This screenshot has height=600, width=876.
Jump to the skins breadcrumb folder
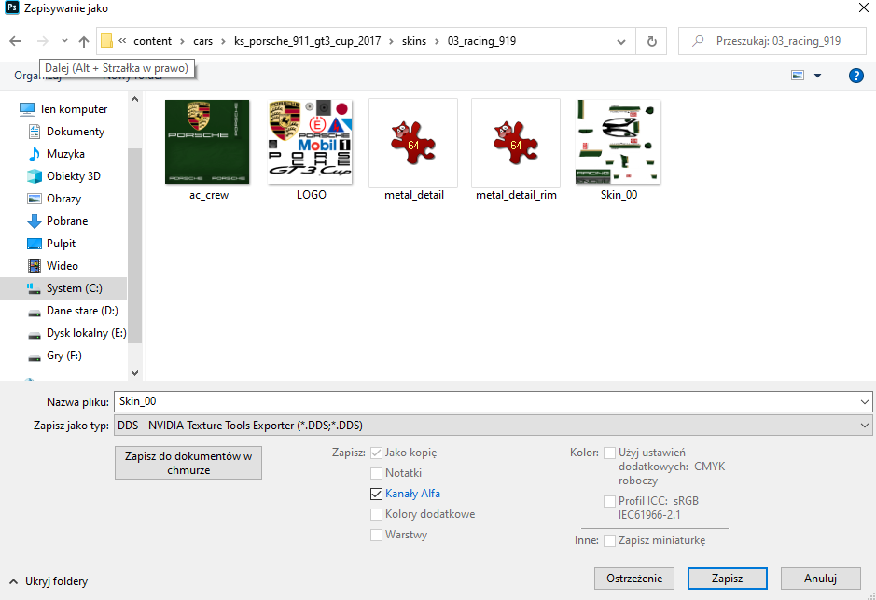pos(414,41)
